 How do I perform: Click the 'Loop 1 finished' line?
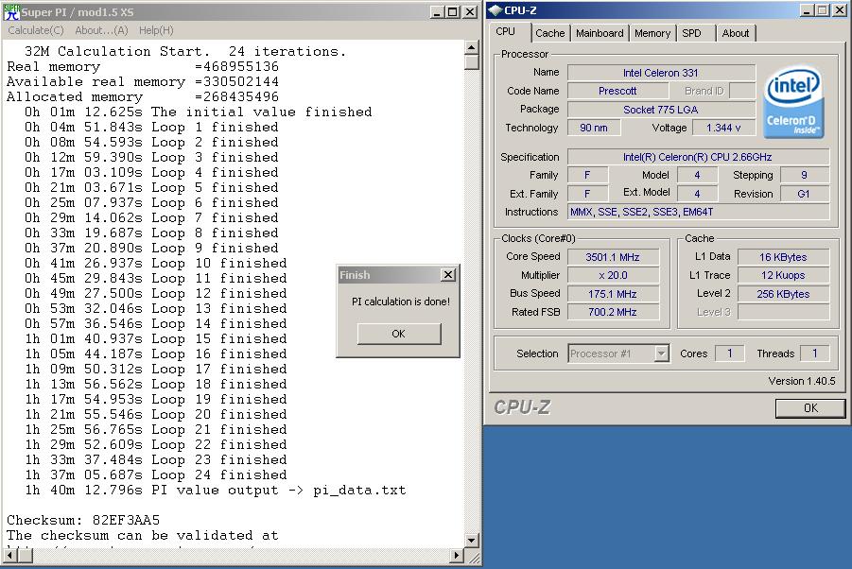click(x=151, y=127)
